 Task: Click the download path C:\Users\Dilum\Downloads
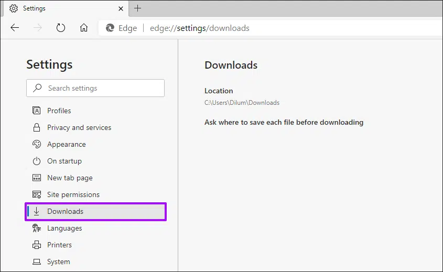[x=242, y=103]
